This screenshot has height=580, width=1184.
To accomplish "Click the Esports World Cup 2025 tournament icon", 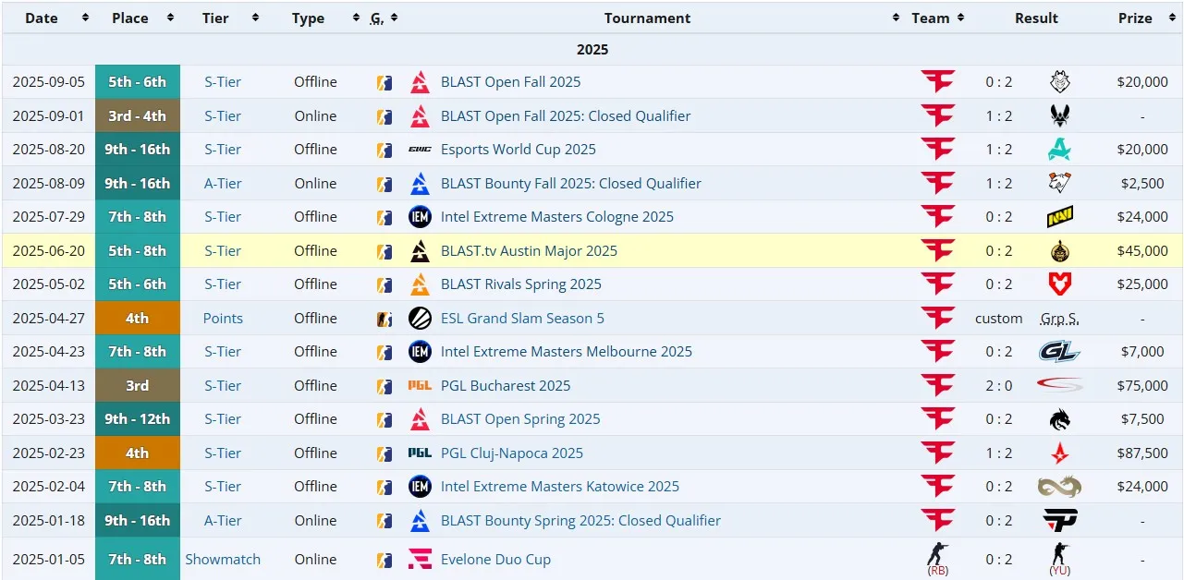I will pyautogui.click(x=420, y=150).
